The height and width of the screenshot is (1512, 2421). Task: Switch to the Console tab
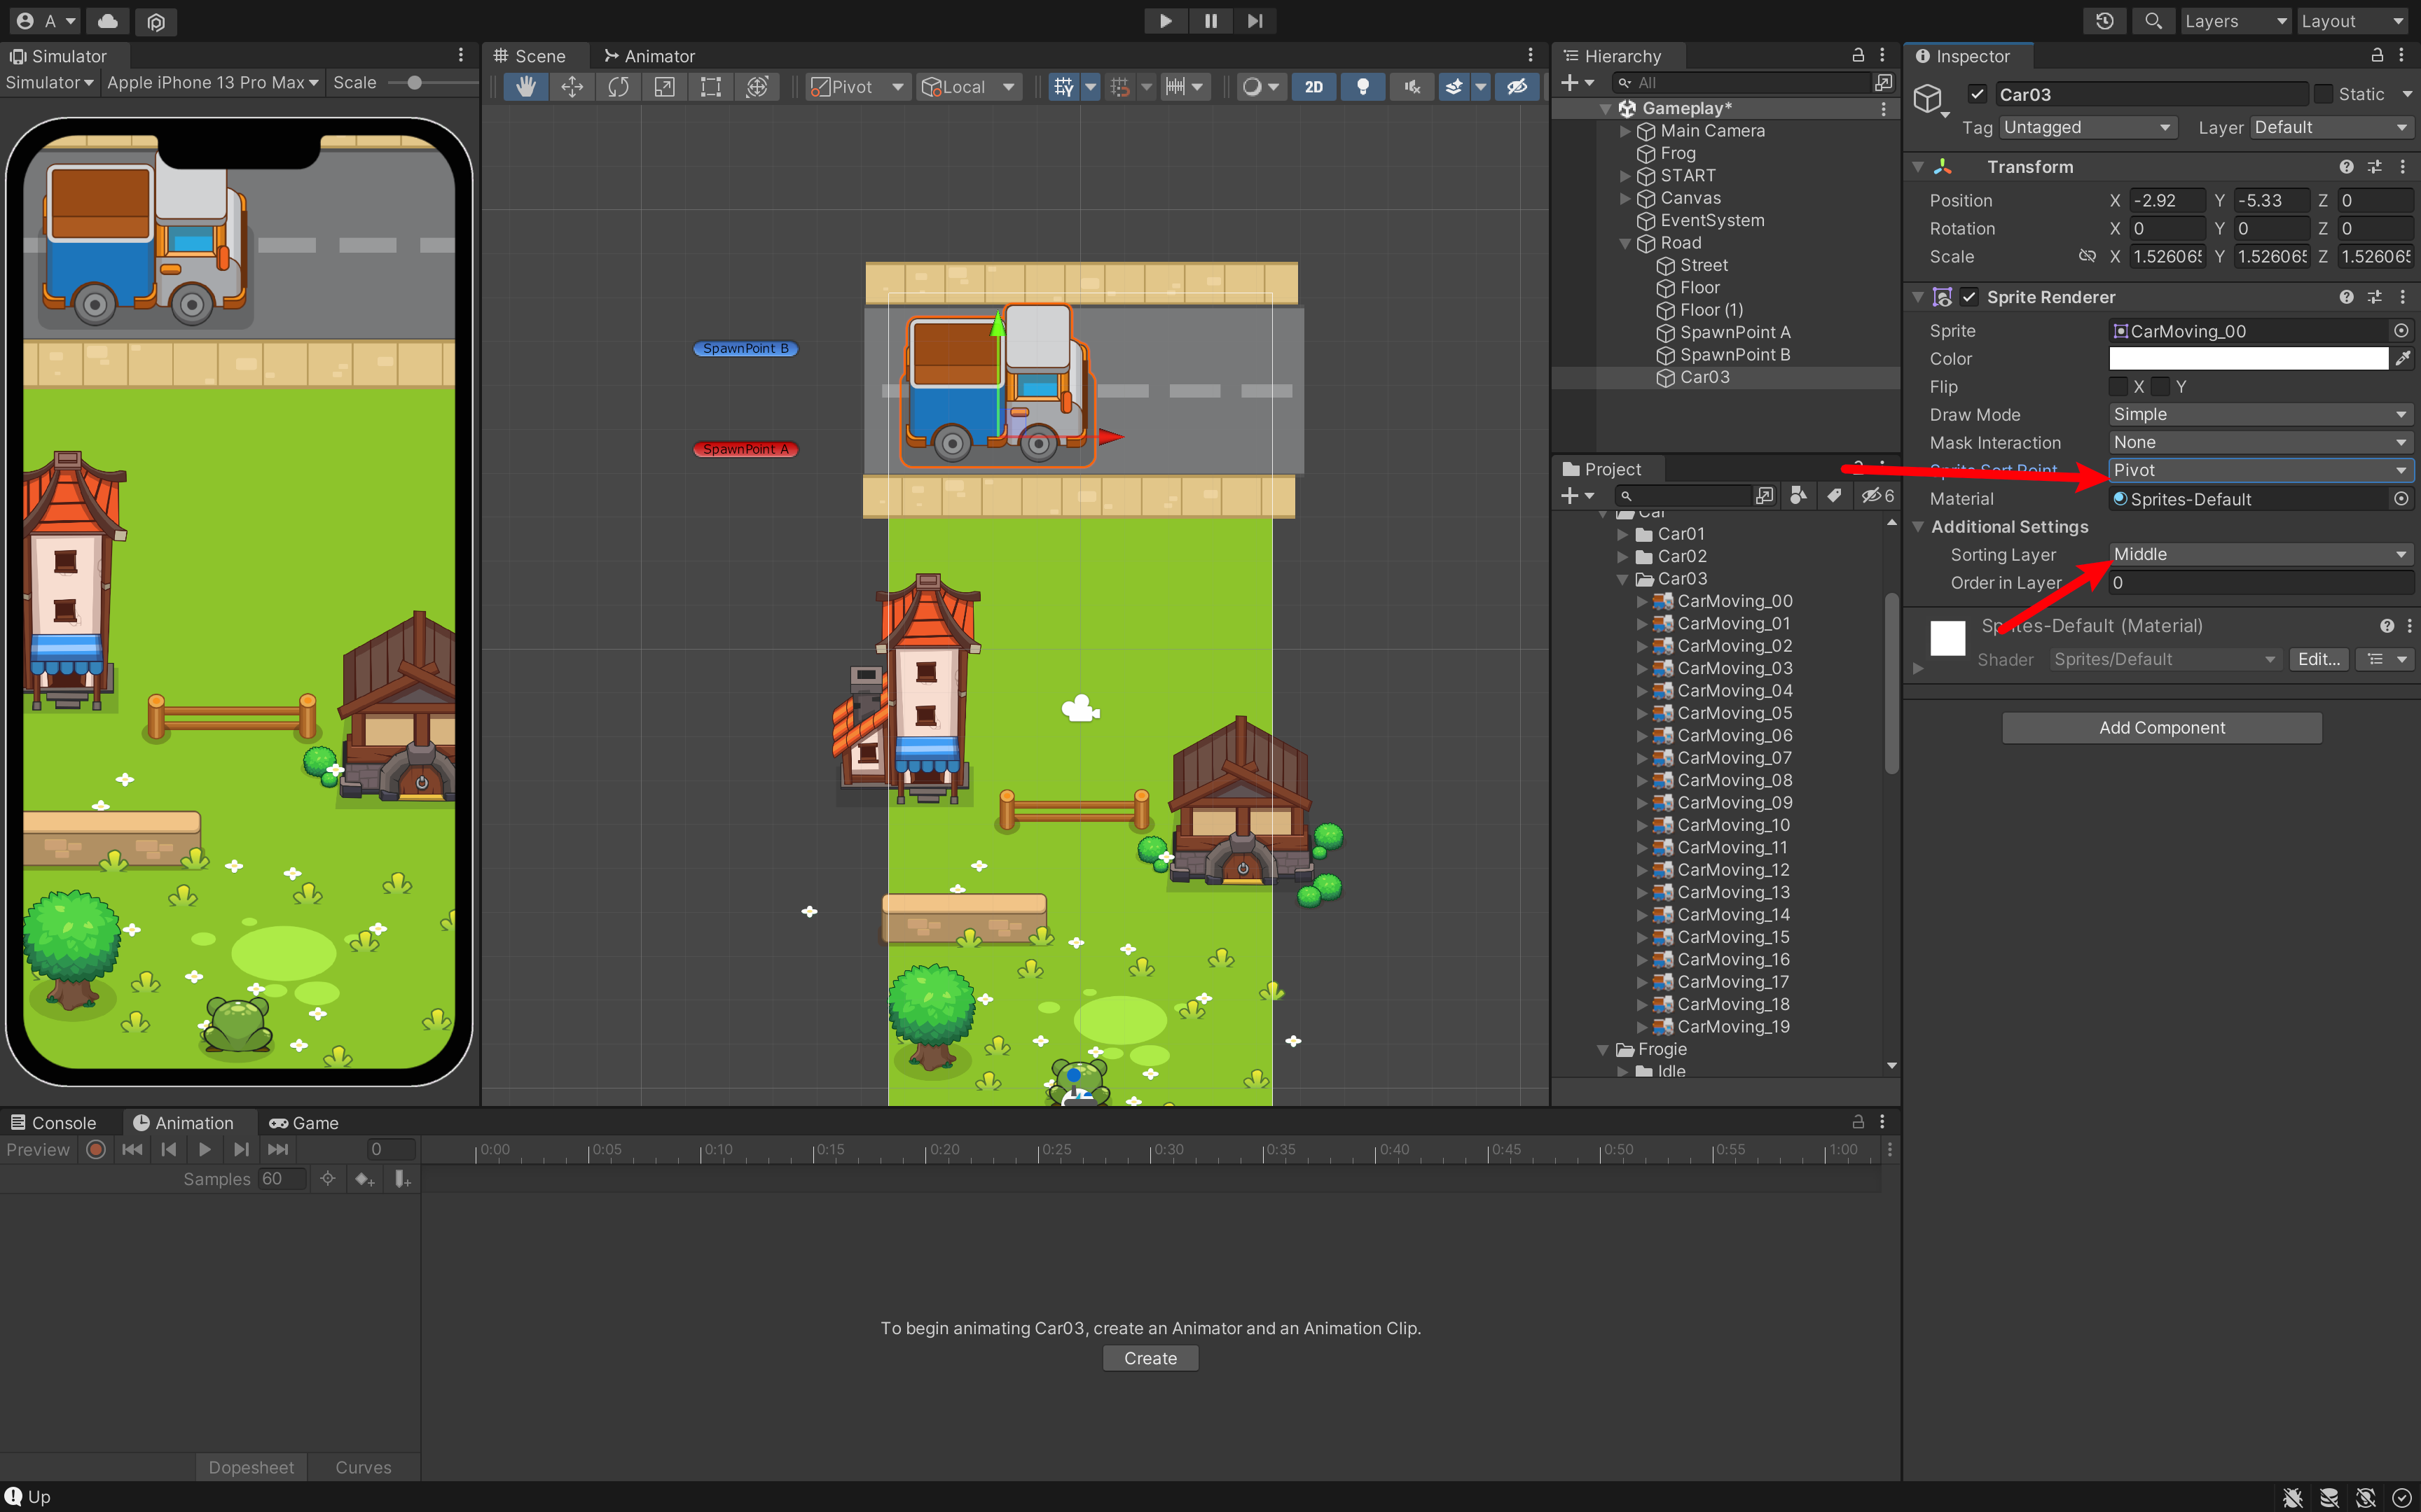click(54, 1123)
